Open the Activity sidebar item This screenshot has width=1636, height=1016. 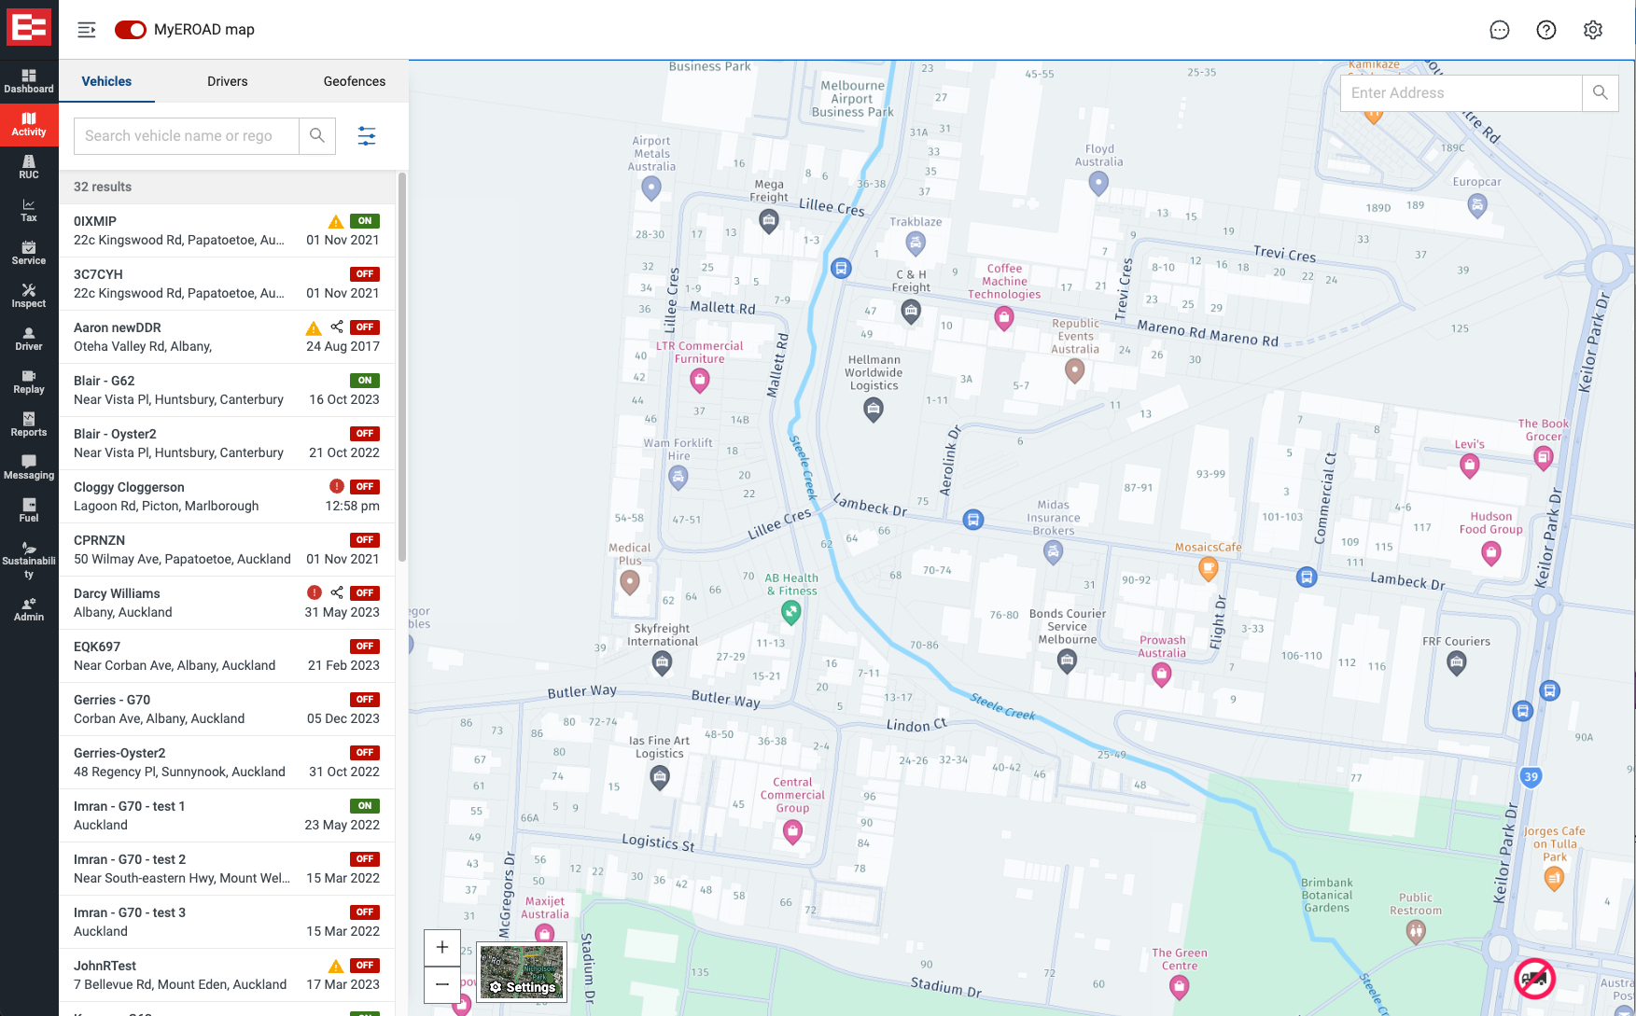[29, 125]
